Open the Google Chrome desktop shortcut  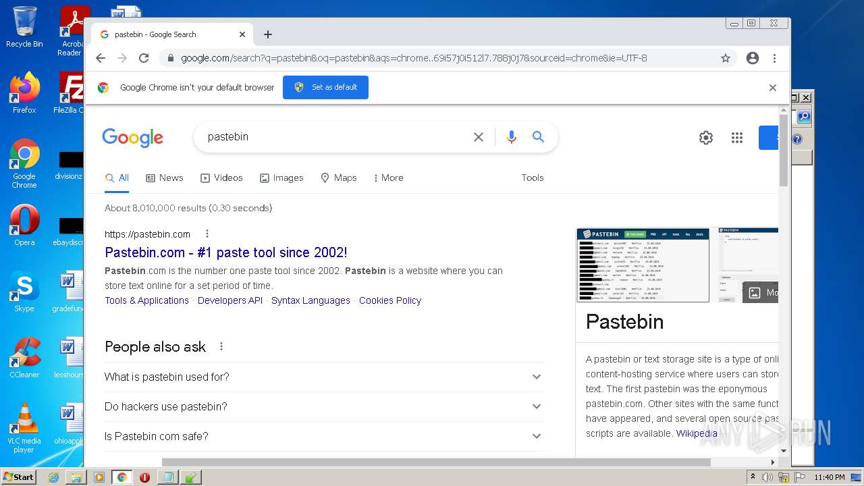point(24,163)
